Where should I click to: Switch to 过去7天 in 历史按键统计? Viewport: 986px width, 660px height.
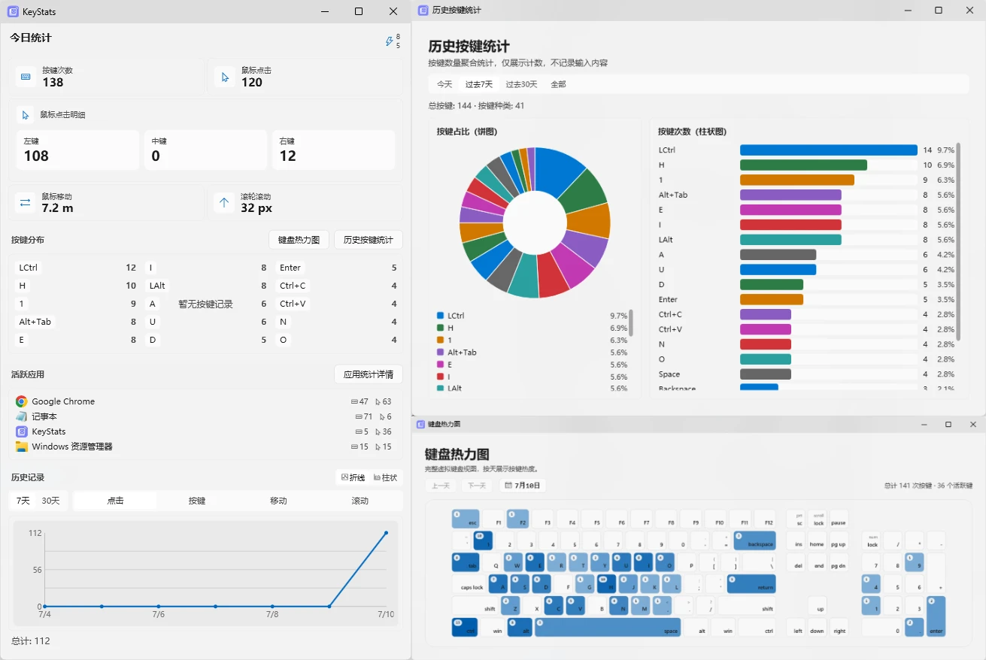point(479,84)
